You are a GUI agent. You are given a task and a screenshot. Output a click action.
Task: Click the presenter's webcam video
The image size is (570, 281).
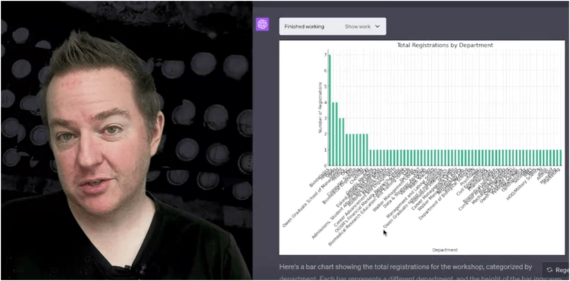point(126,140)
